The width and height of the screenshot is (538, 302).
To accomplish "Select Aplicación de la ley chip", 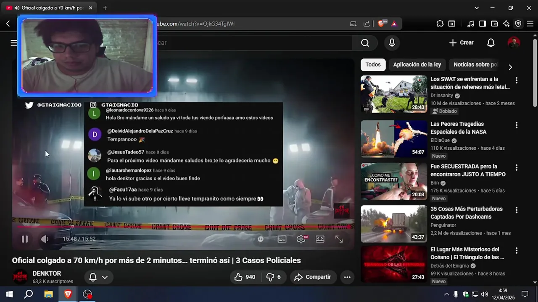I will pyautogui.click(x=417, y=65).
